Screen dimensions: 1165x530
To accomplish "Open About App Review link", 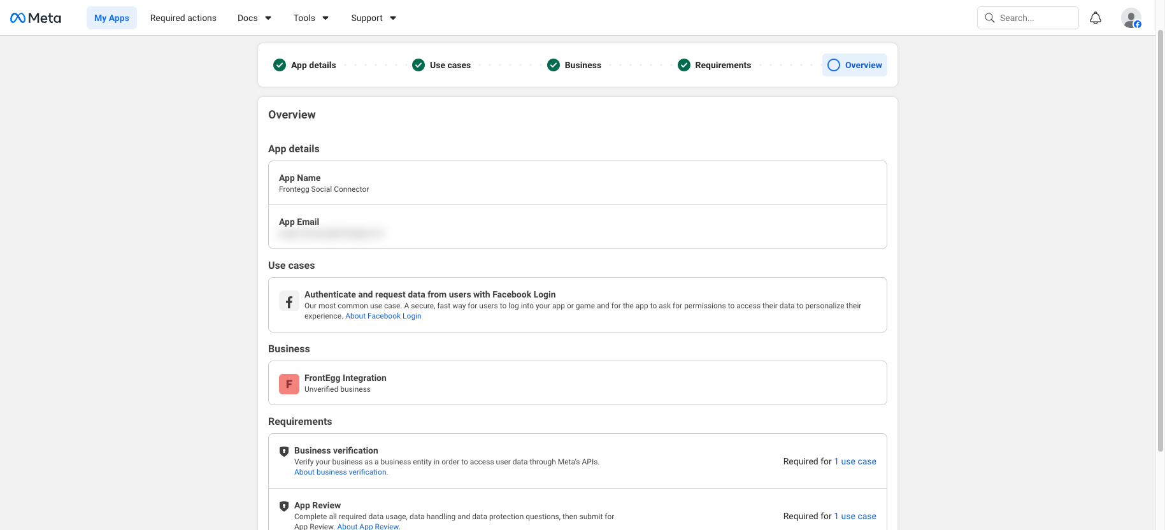I will [x=368, y=526].
